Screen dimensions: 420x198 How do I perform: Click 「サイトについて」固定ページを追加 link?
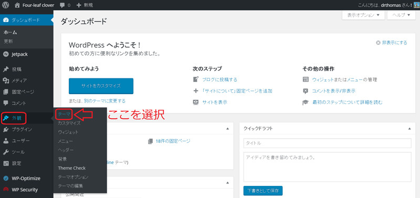(x=237, y=91)
